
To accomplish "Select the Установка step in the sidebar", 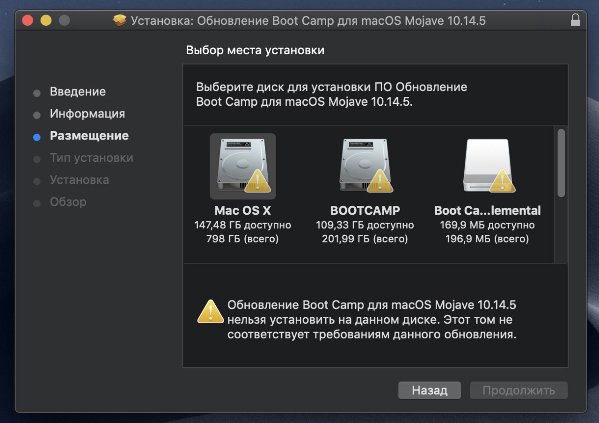I will click(80, 180).
